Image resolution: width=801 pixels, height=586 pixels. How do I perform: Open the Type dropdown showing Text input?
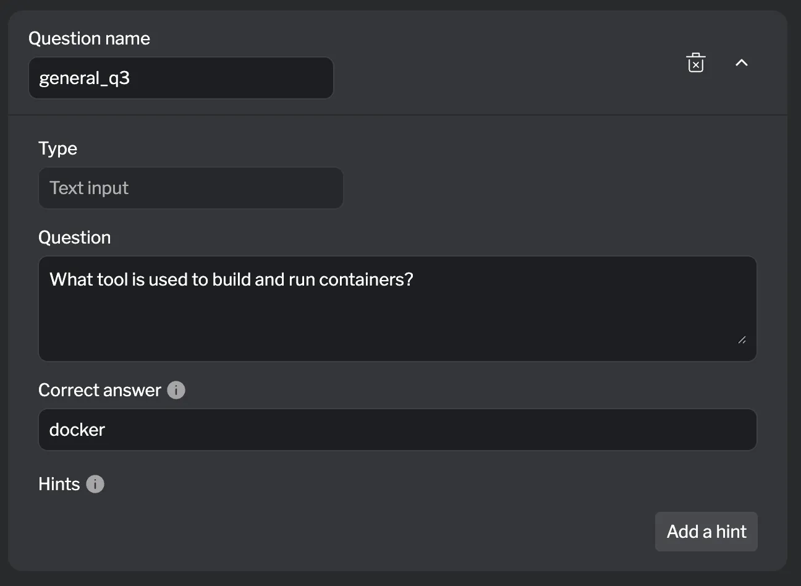[x=190, y=188]
